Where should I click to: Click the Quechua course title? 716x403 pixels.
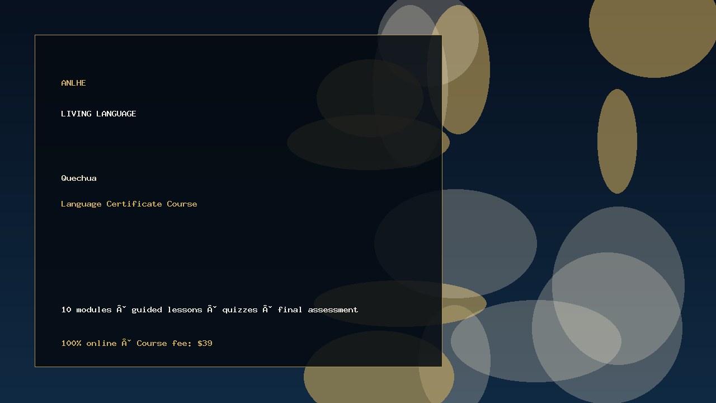(79, 178)
